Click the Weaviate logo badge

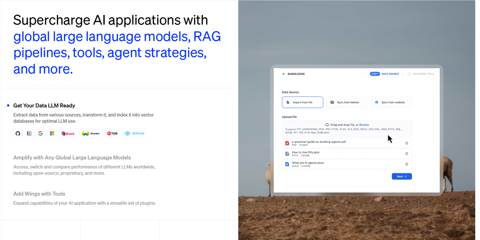[91, 133]
